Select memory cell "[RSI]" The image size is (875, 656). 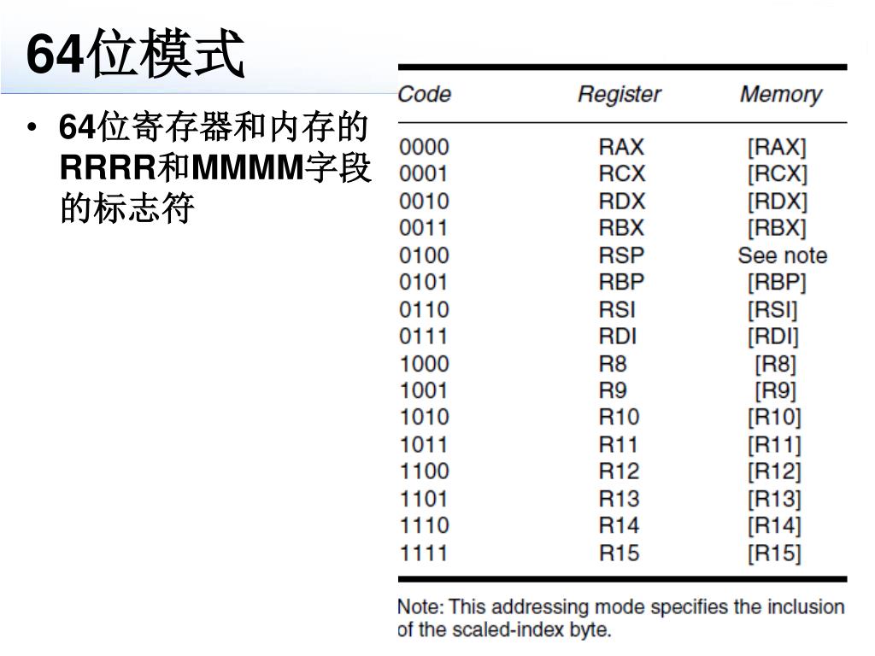tap(772, 309)
